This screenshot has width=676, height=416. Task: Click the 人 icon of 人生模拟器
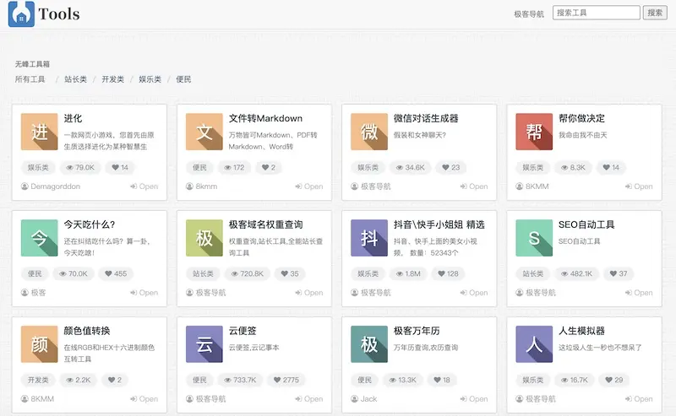[534, 344]
